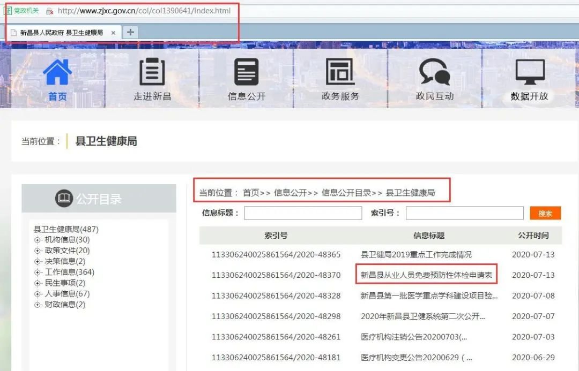Viewport: 579px width, 371px height.
Task: Click the 索引号 input field
Action: (464, 213)
